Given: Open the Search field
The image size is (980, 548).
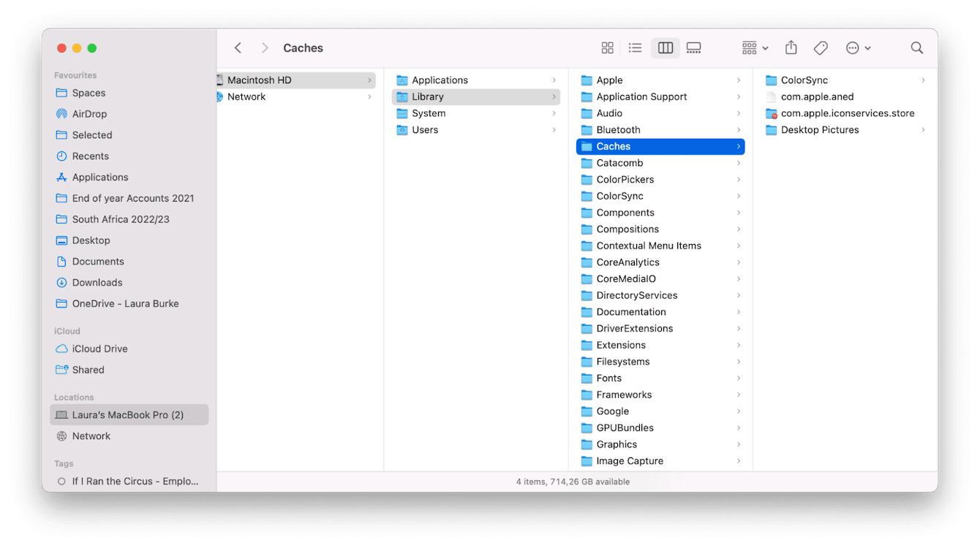Looking at the screenshot, I should click(916, 47).
